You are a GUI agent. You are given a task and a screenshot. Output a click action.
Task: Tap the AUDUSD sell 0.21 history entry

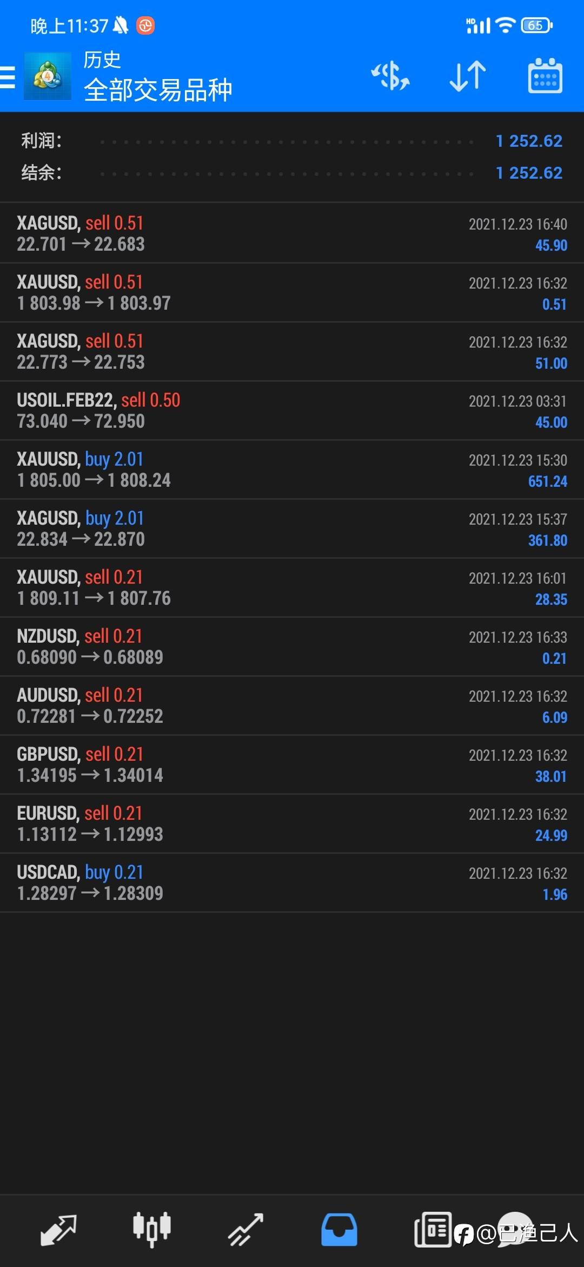pyautogui.click(x=292, y=706)
